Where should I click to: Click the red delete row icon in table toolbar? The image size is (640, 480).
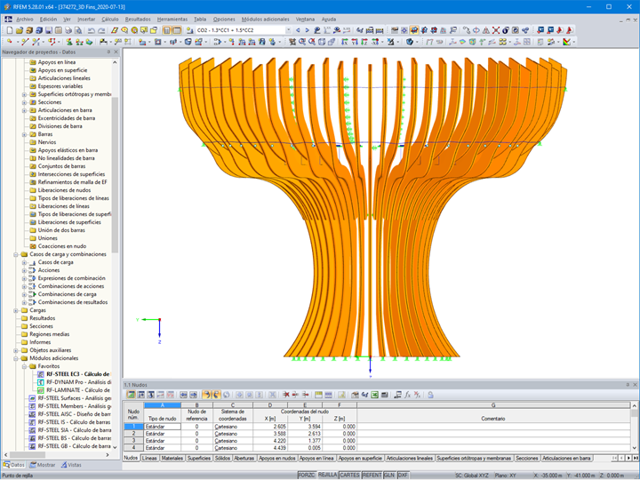[286, 395]
